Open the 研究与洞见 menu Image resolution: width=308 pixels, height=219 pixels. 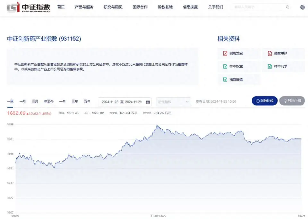[113, 7]
